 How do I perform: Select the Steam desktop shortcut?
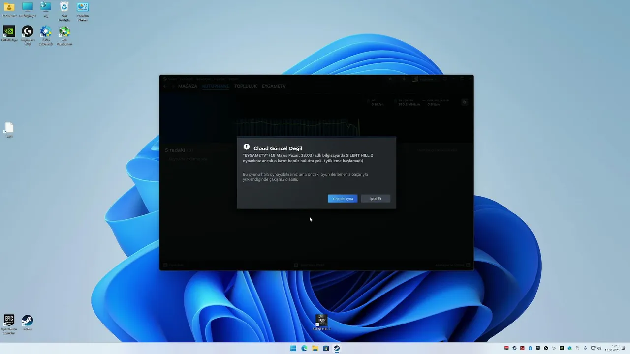(28, 323)
